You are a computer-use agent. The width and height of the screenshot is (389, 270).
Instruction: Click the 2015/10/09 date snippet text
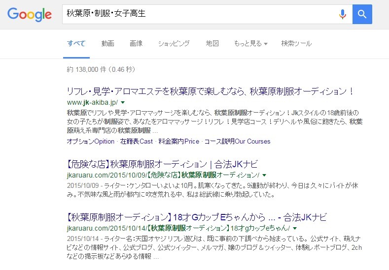click(x=83, y=185)
